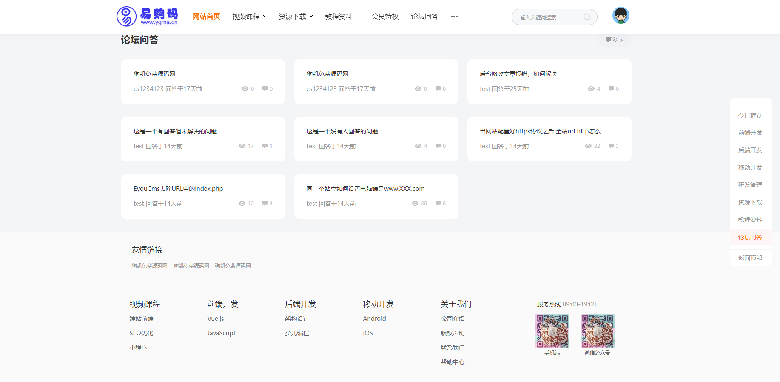Click the 微信公众号 QR code image
This screenshot has width=780, height=382.
click(597, 331)
